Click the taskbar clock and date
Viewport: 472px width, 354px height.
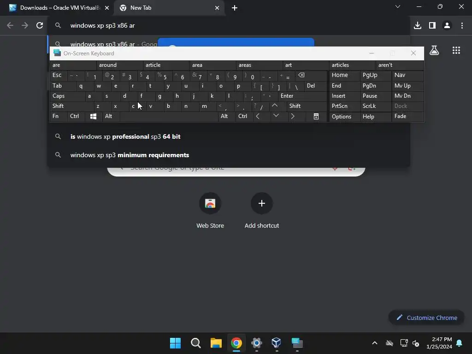[439, 343]
